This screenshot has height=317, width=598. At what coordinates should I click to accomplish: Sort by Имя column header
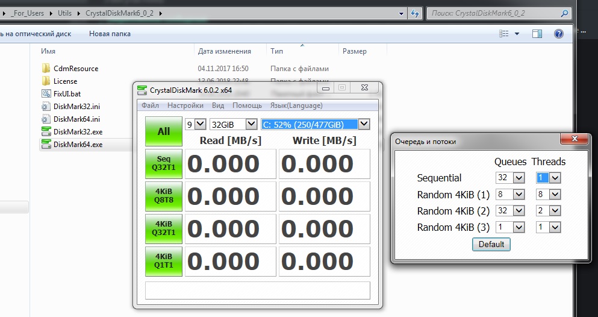48,51
